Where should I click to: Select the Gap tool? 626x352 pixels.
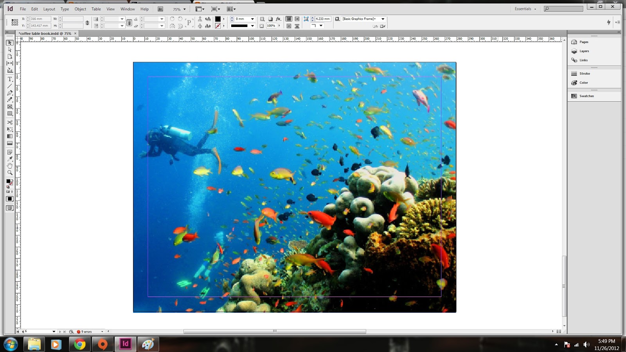point(10,63)
